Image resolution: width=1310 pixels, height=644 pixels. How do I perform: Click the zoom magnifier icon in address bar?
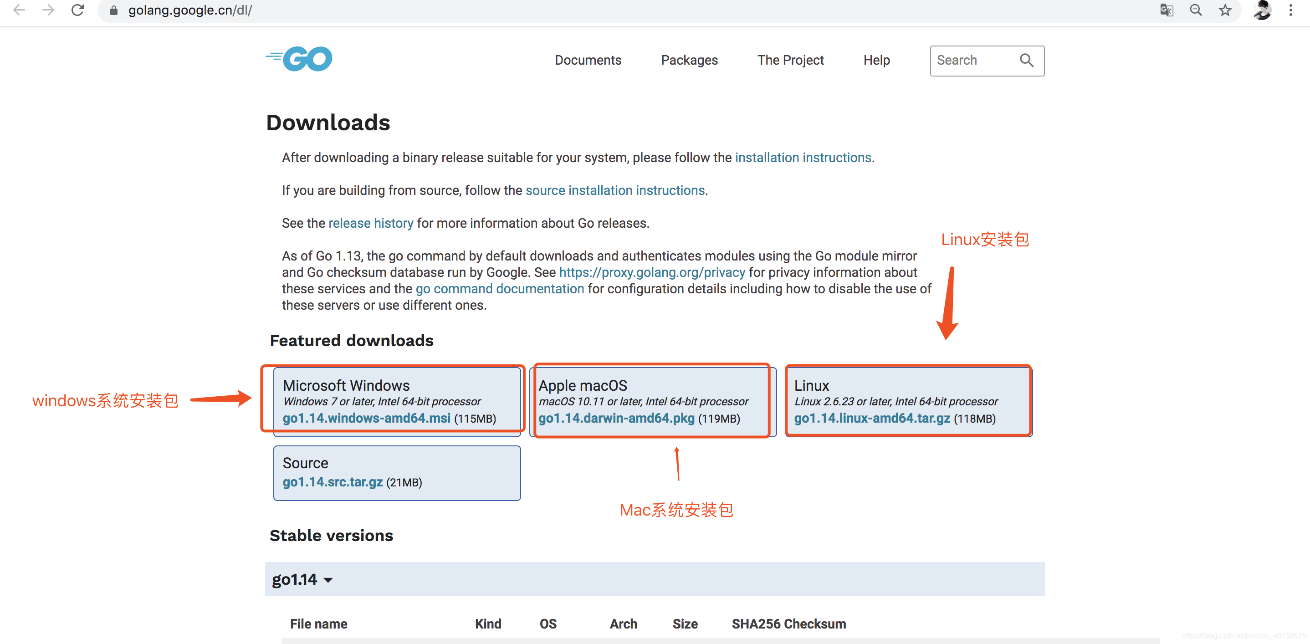click(1196, 10)
